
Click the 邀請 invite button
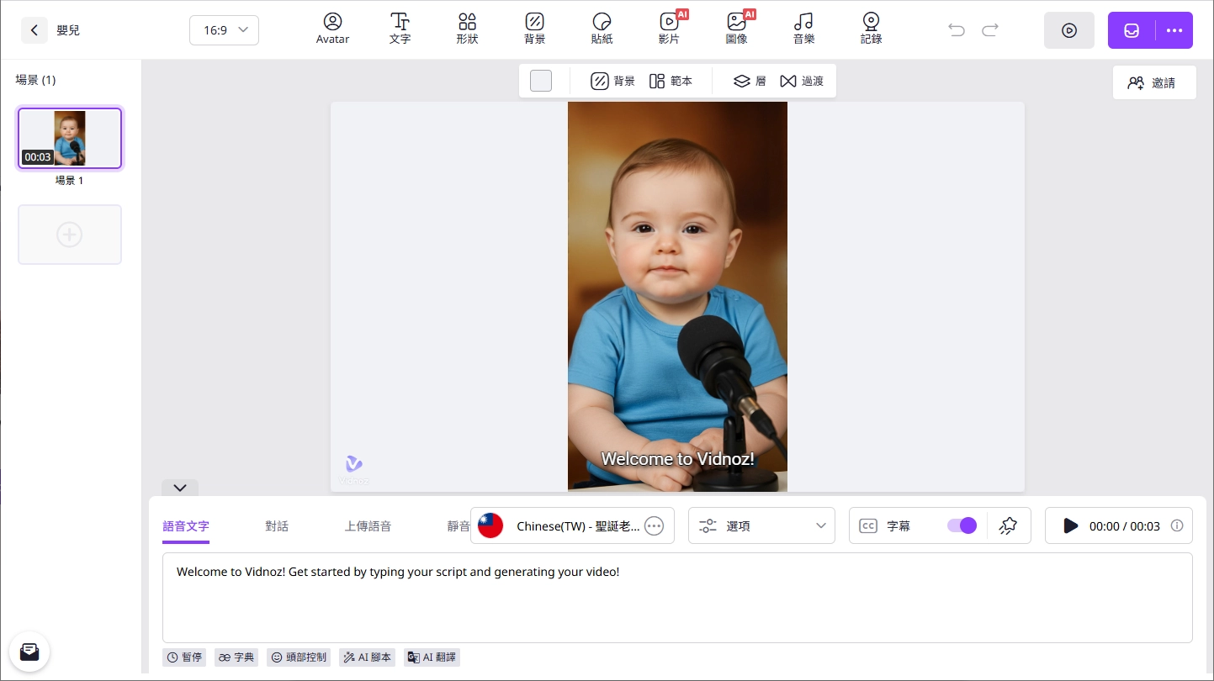(1154, 82)
